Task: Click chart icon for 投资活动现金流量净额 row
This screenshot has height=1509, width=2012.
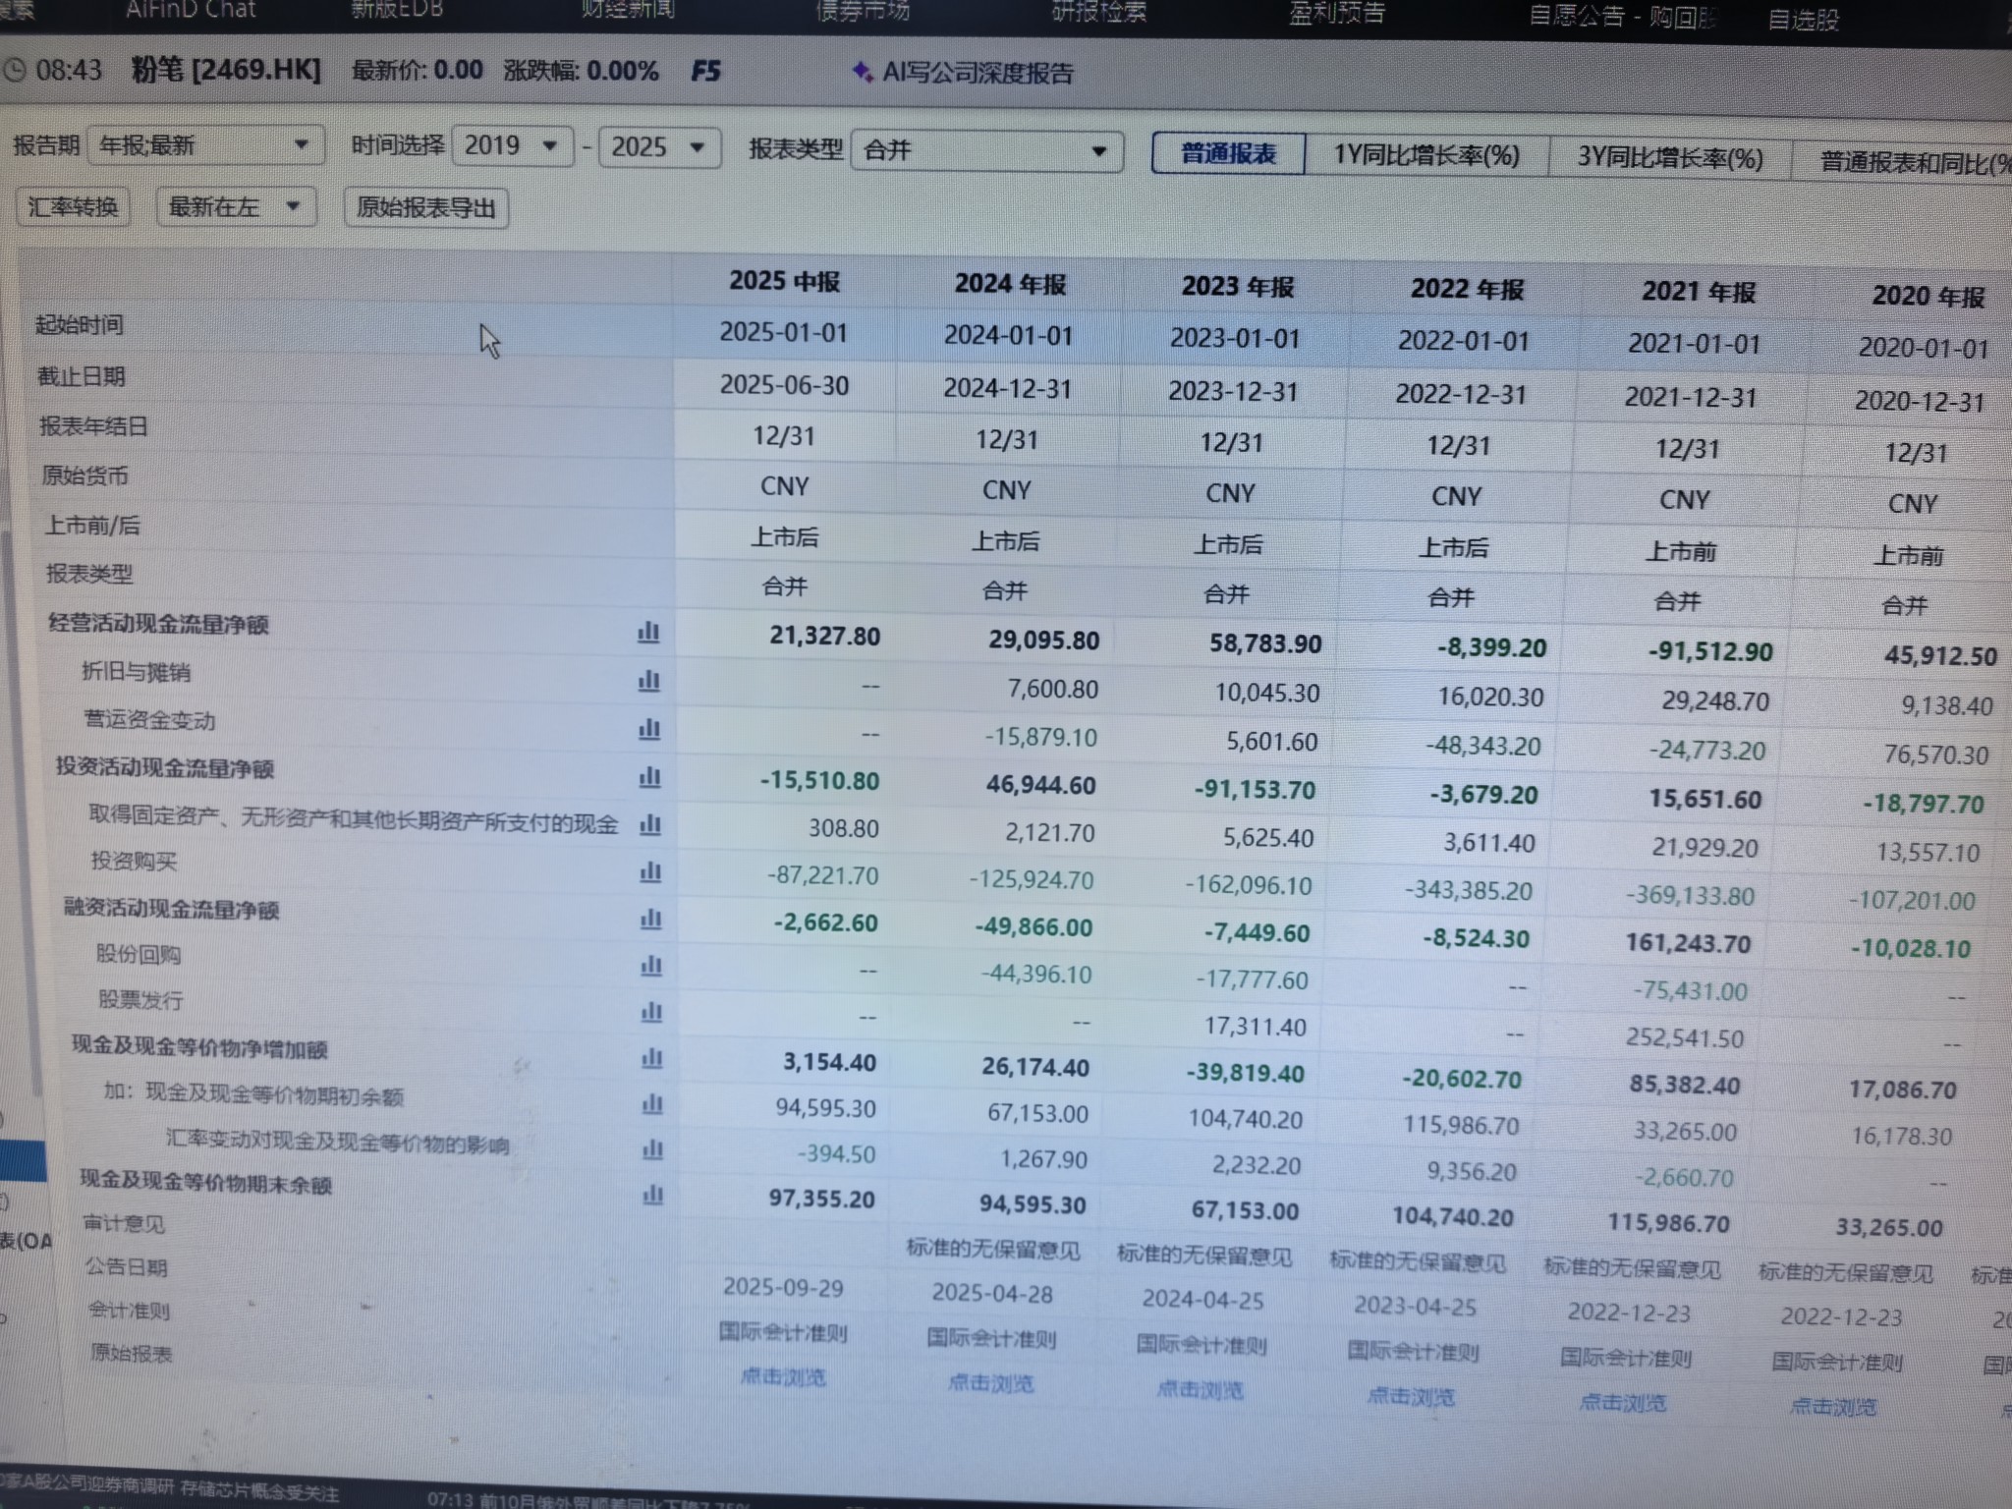Action: pos(649,778)
